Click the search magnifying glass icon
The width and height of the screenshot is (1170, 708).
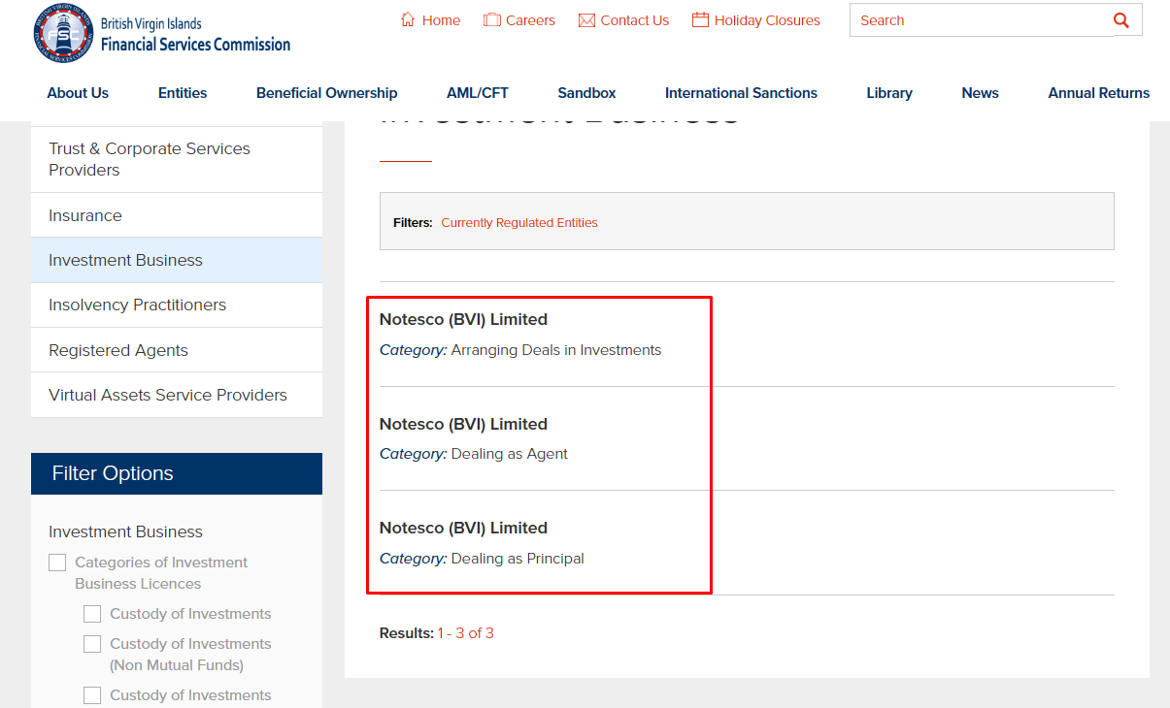(1121, 20)
